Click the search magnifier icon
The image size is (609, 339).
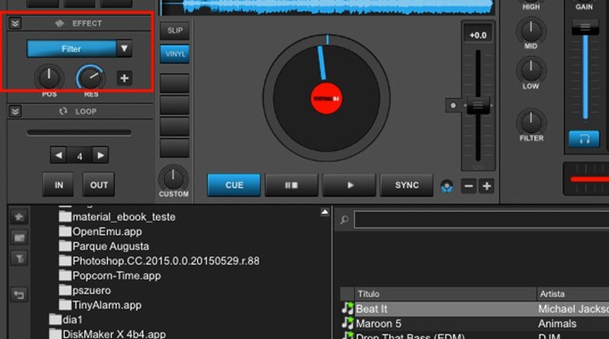coord(344,220)
